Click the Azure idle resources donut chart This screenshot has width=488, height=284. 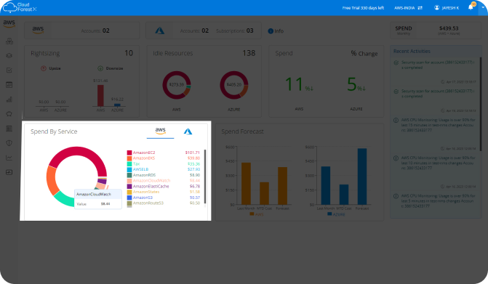tap(234, 85)
